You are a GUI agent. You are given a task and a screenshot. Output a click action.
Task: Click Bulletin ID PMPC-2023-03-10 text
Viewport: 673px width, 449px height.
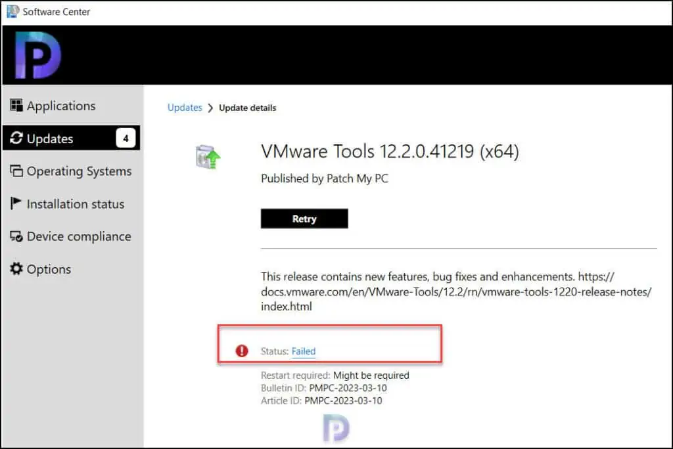323,388
